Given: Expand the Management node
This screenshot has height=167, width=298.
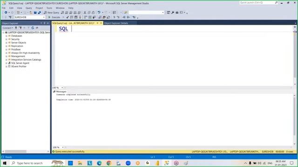Looking at the screenshot, I should 7,56.
